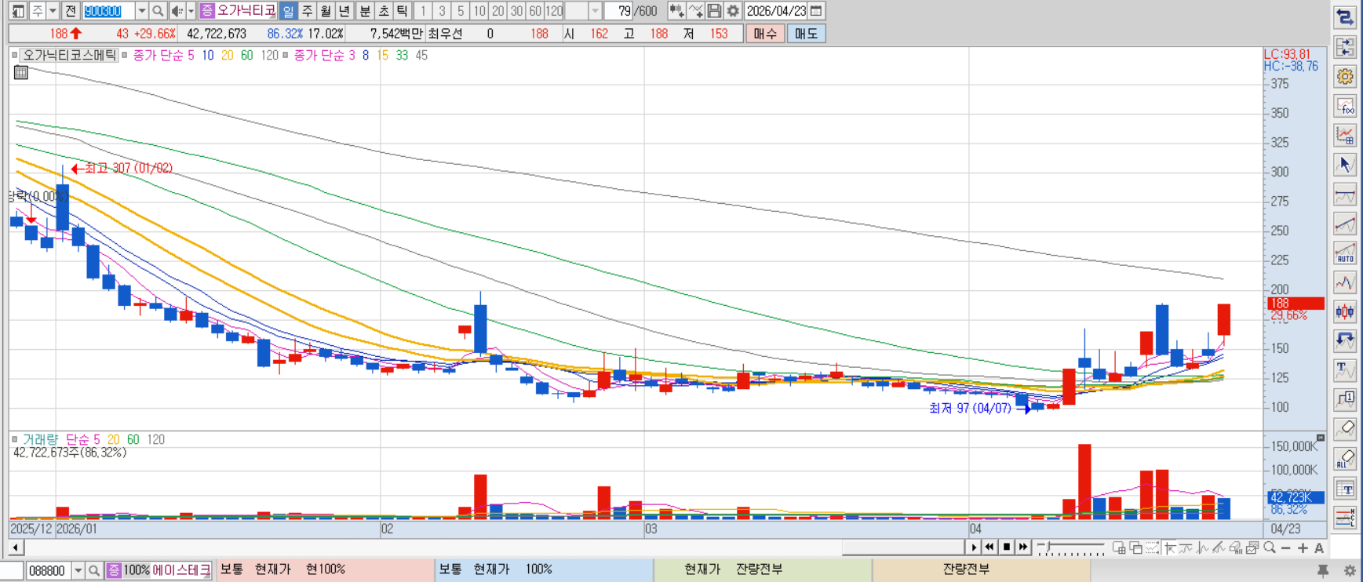Open the interval dropdown after 120 button
This screenshot has width=1363, height=582.
[595, 11]
